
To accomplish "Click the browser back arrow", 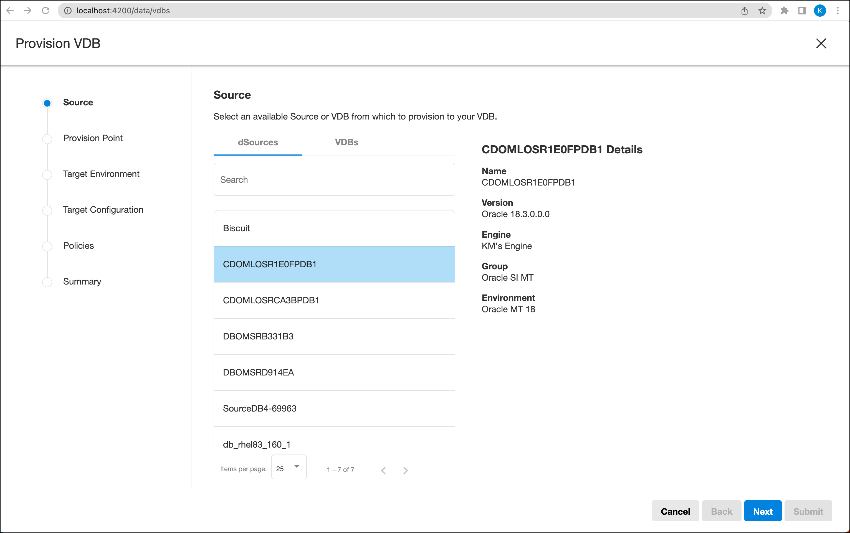I will click(x=10, y=11).
